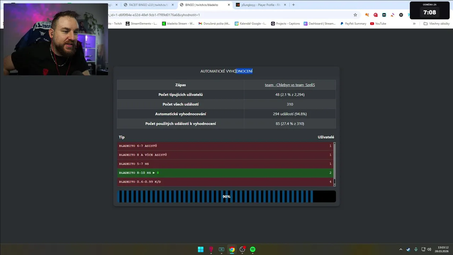
Task: Open OBS Studio from the taskbar
Action: click(x=242, y=249)
